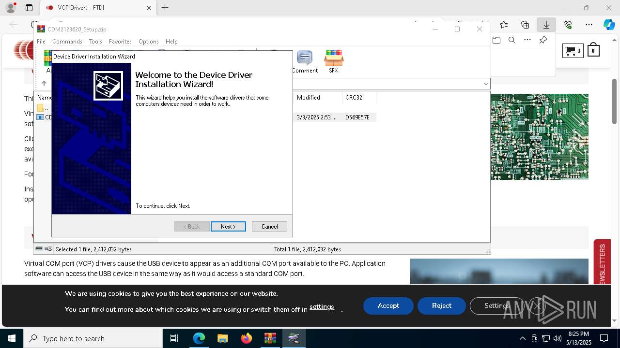Switch to driver installer taskbar icon
Viewport: 620px width, 348px height.
tap(294, 338)
